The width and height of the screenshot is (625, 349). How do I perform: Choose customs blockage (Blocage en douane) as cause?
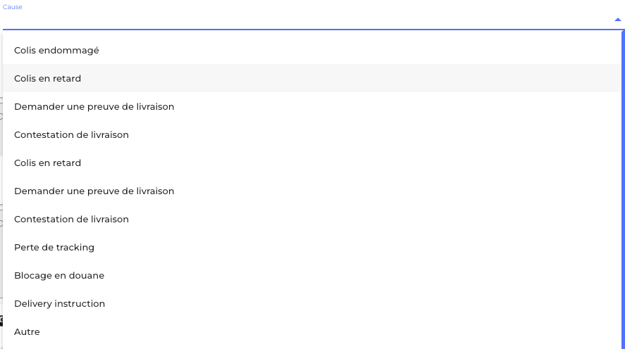click(59, 276)
